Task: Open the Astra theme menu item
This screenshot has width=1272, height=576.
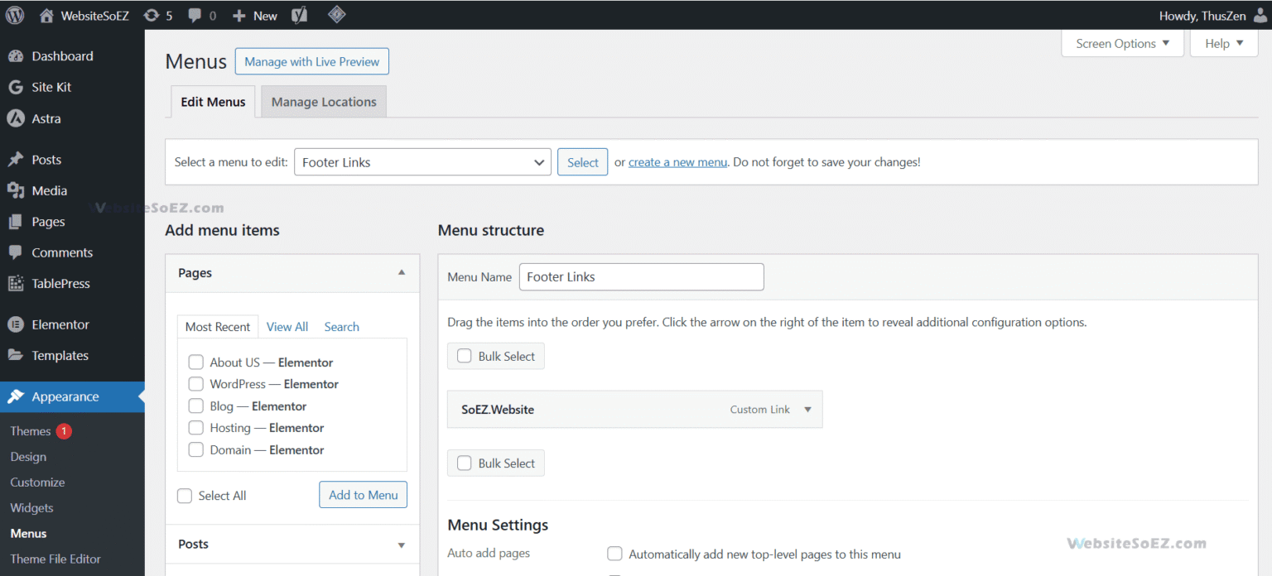Action: click(x=46, y=118)
